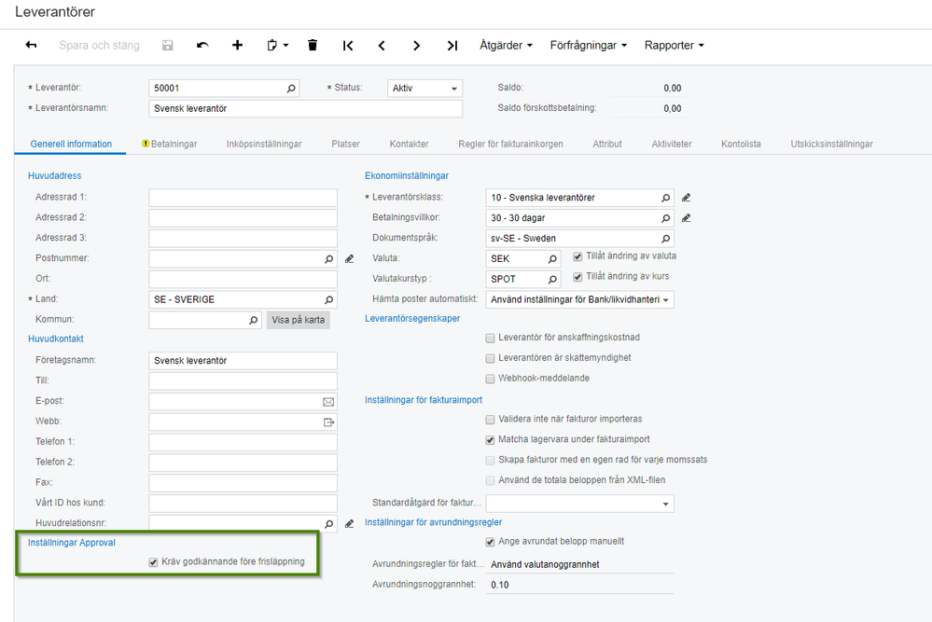Toggle Tillåt ändring av valuta

point(577,256)
